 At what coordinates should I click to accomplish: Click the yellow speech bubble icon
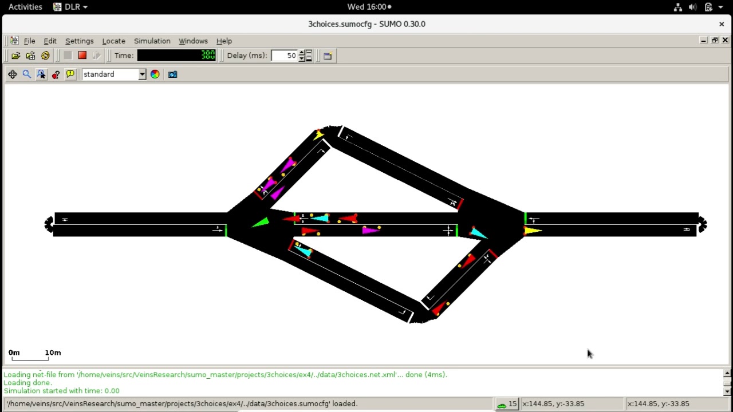point(70,74)
